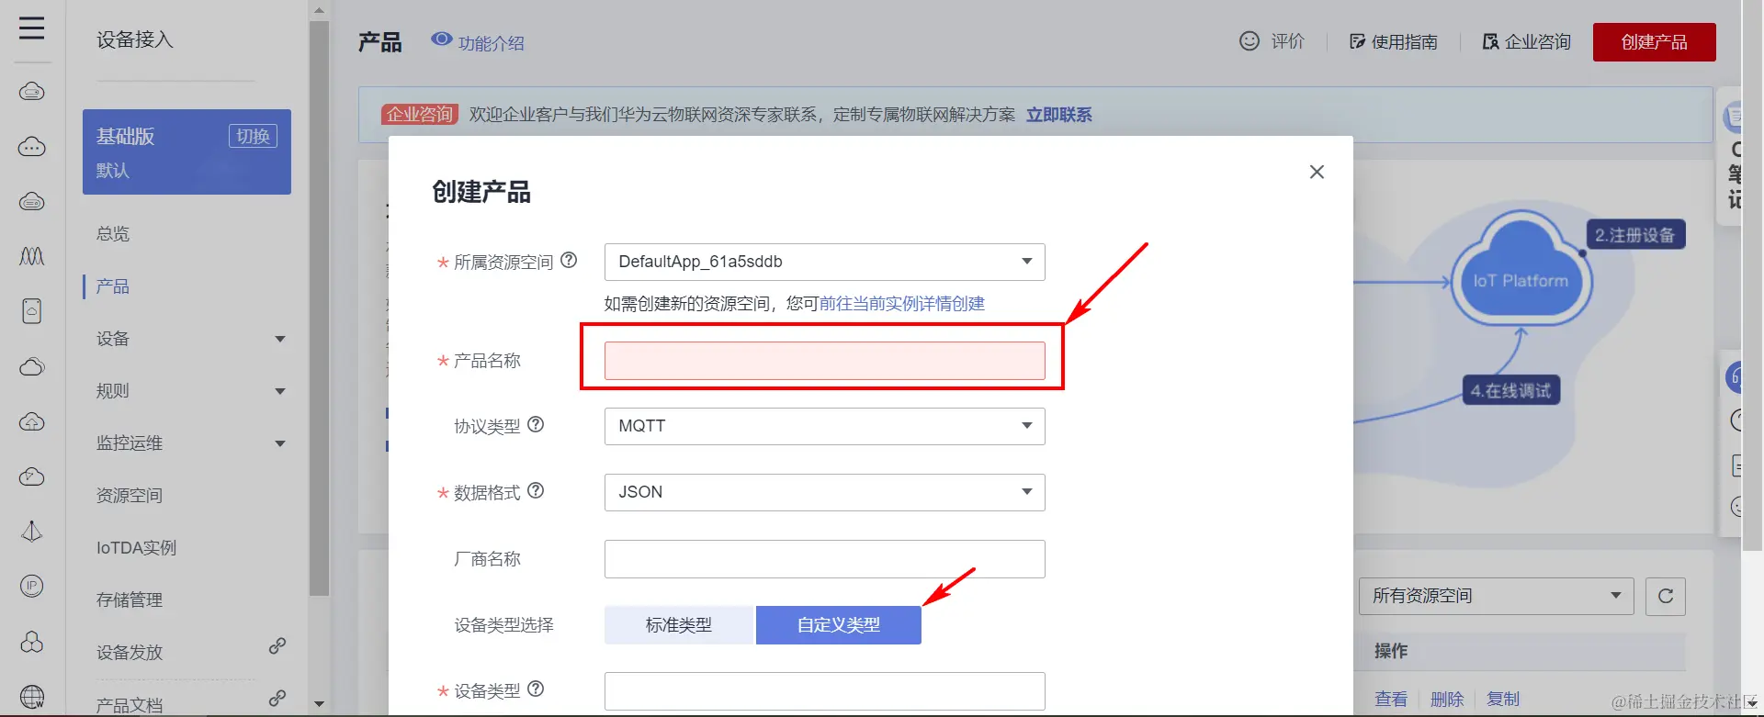Click the 删除 action link
This screenshot has height=717, width=1764.
click(x=1447, y=699)
